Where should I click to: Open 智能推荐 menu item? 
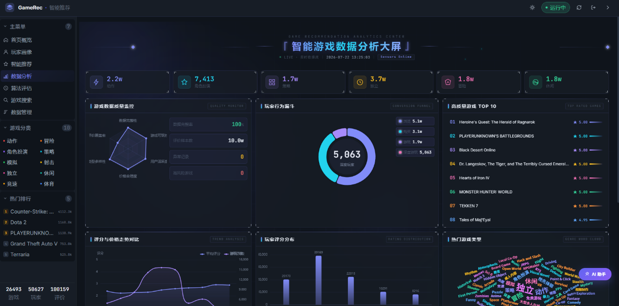[38, 64]
